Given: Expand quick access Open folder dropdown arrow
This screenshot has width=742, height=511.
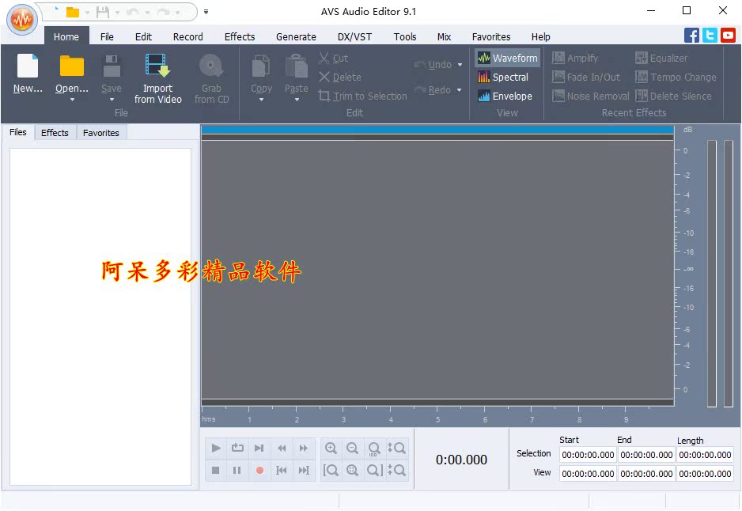Looking at the screenshot, I should coord(87,13).
